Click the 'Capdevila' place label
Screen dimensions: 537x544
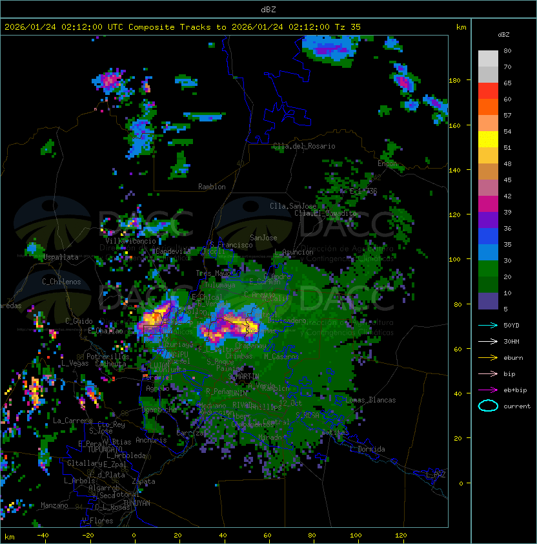point(173,251)
